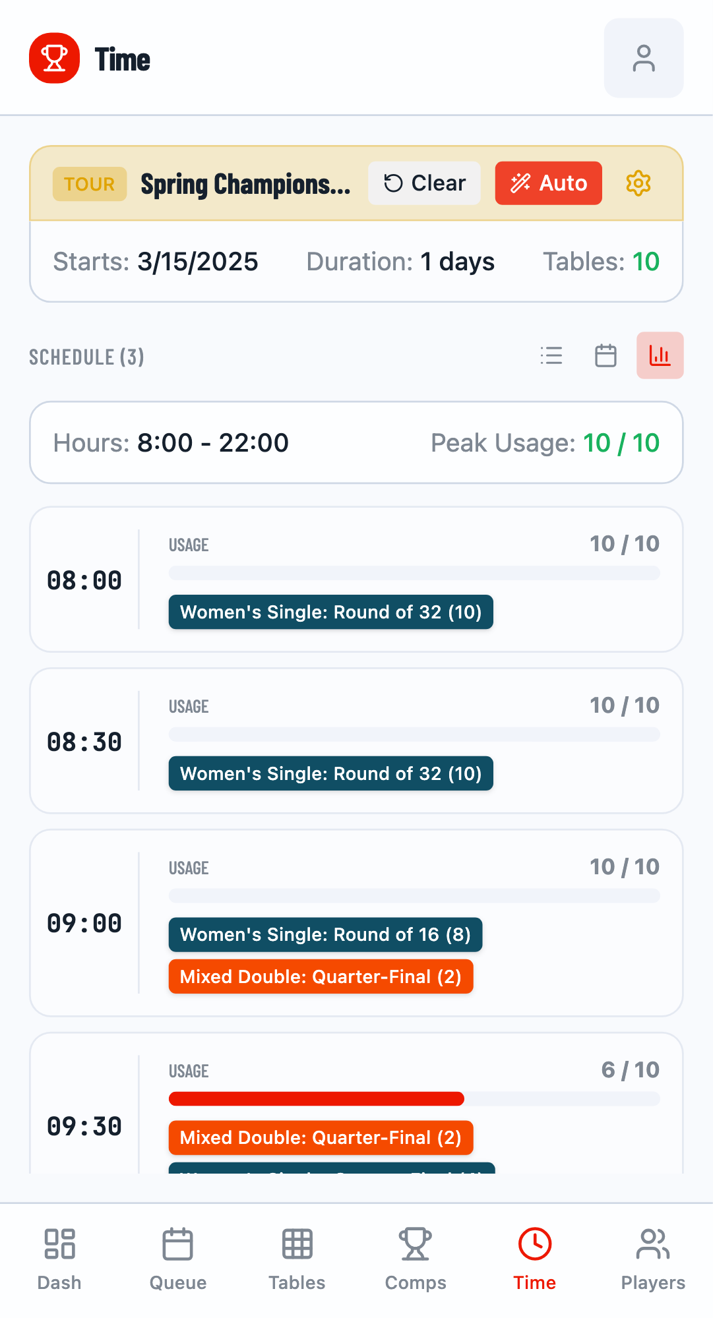Switch to list view of the schedule

551,356
